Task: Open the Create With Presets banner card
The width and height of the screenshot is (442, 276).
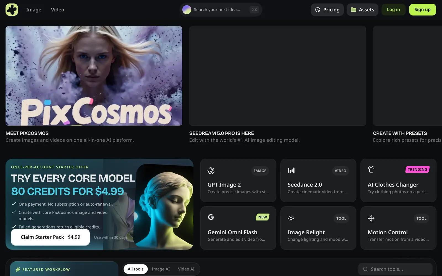Action: pos(407,76)
